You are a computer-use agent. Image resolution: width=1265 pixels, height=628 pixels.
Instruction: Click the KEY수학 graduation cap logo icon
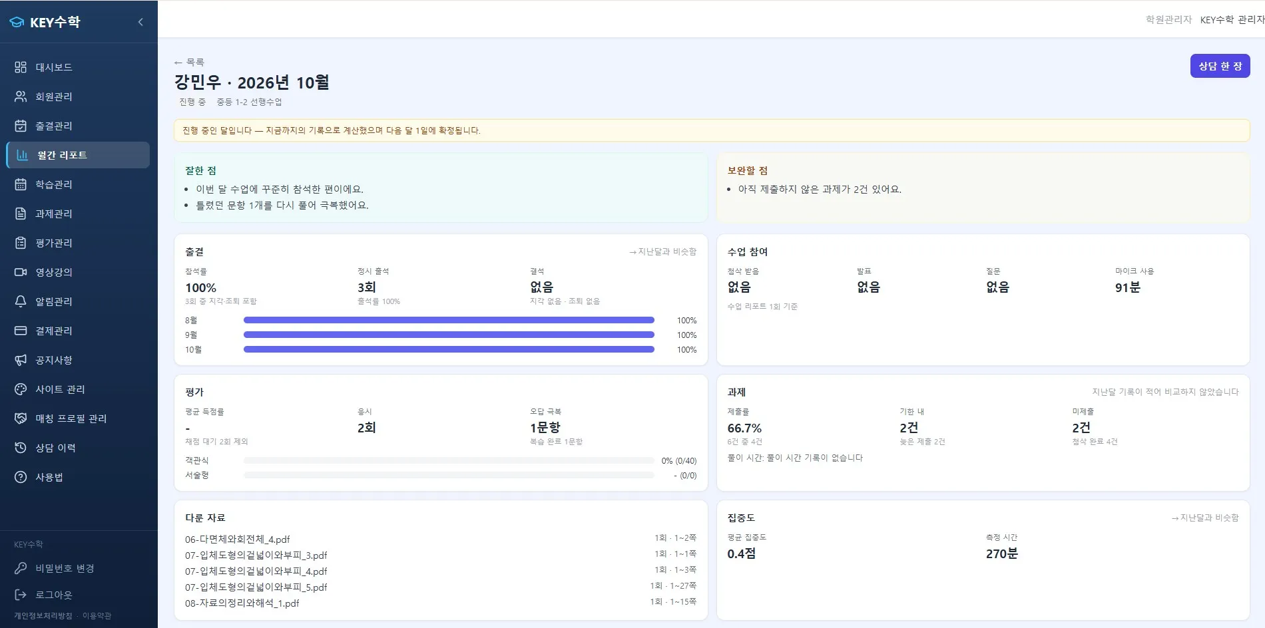17,22
